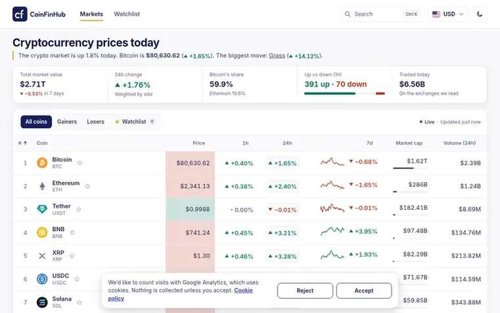Click the BNB coin icon
This screenshot has width=500, height=313.
click(x=42, y=232)
